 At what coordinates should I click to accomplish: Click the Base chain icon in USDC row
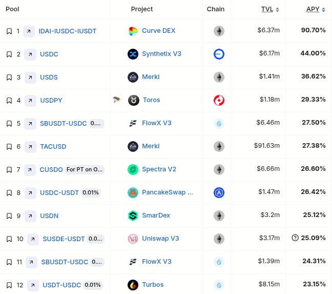click(x=219, y=54)
